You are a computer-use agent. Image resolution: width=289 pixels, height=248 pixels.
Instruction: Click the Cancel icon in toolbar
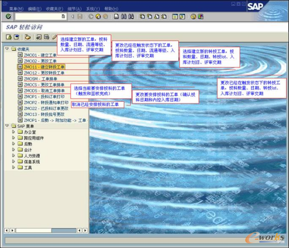(x=105, y=17)
